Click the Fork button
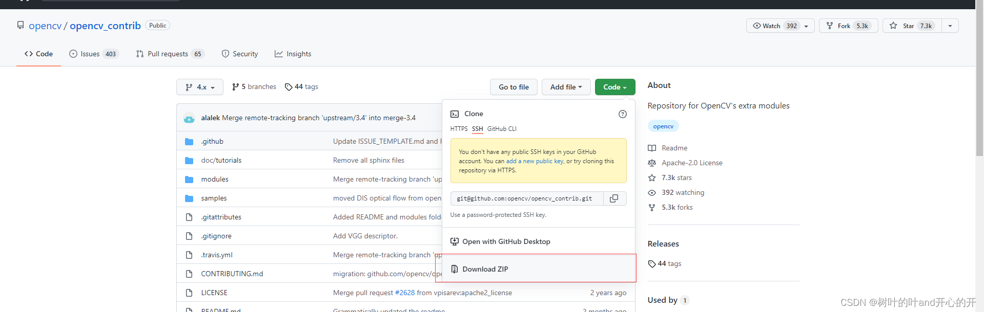Screen dimensions: 984x312 point(849,26)
